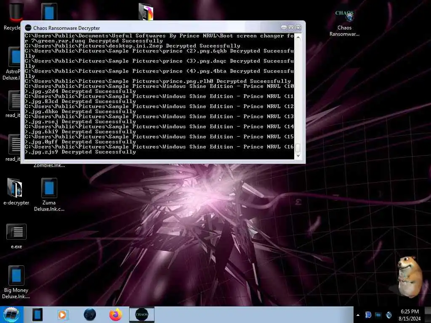Screen dimensions: 431x323
Task: Open the blue-screen pinned taskbar app
Action: tap(37, 315)
